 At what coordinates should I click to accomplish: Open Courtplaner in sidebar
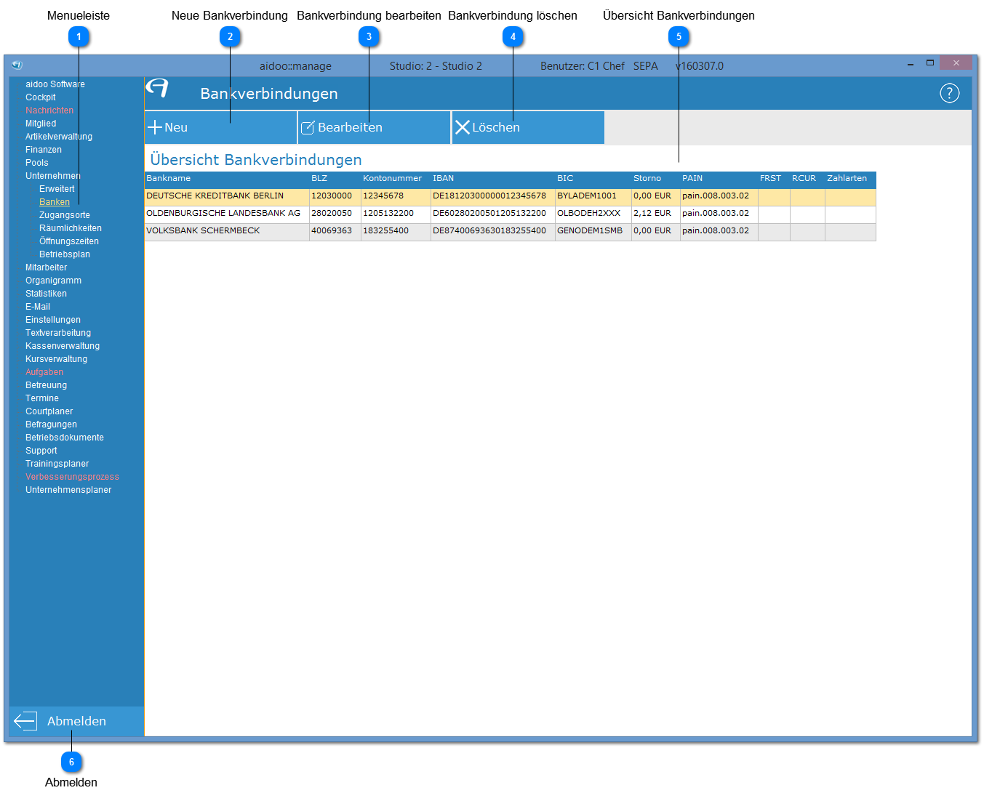click(x=49, y=411)
